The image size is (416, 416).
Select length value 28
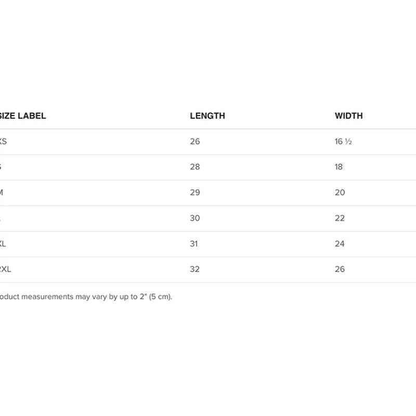pyautogui.click(x=194, y=167)
